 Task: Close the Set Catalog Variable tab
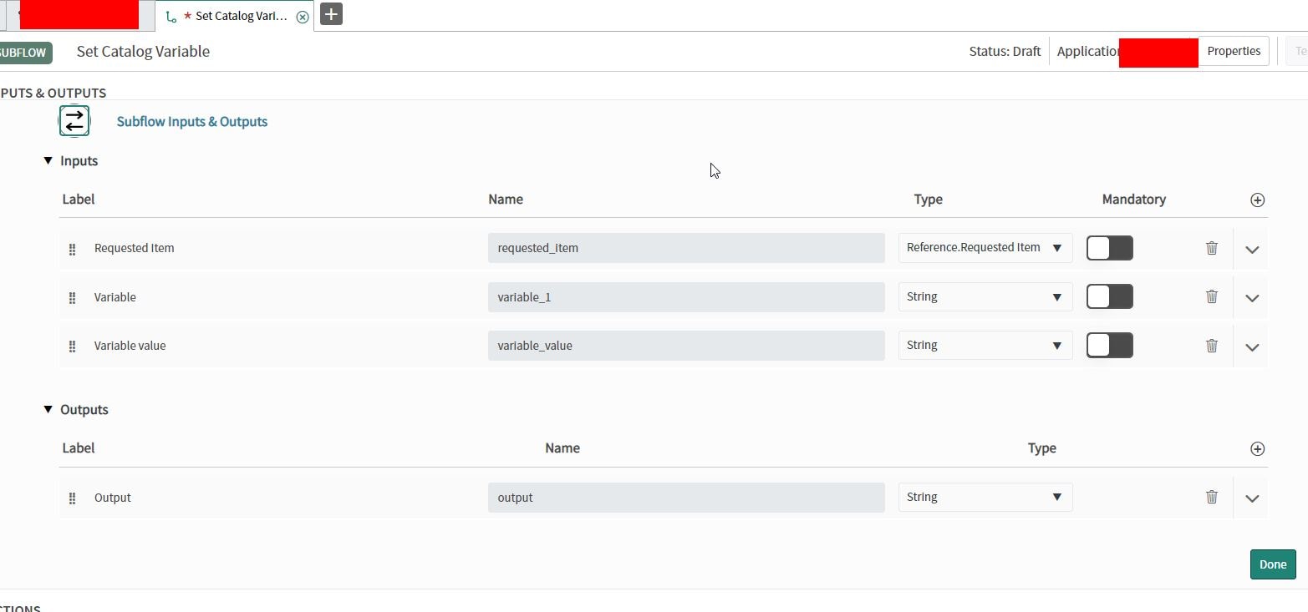pyautogui.click(x=303, y=16)
